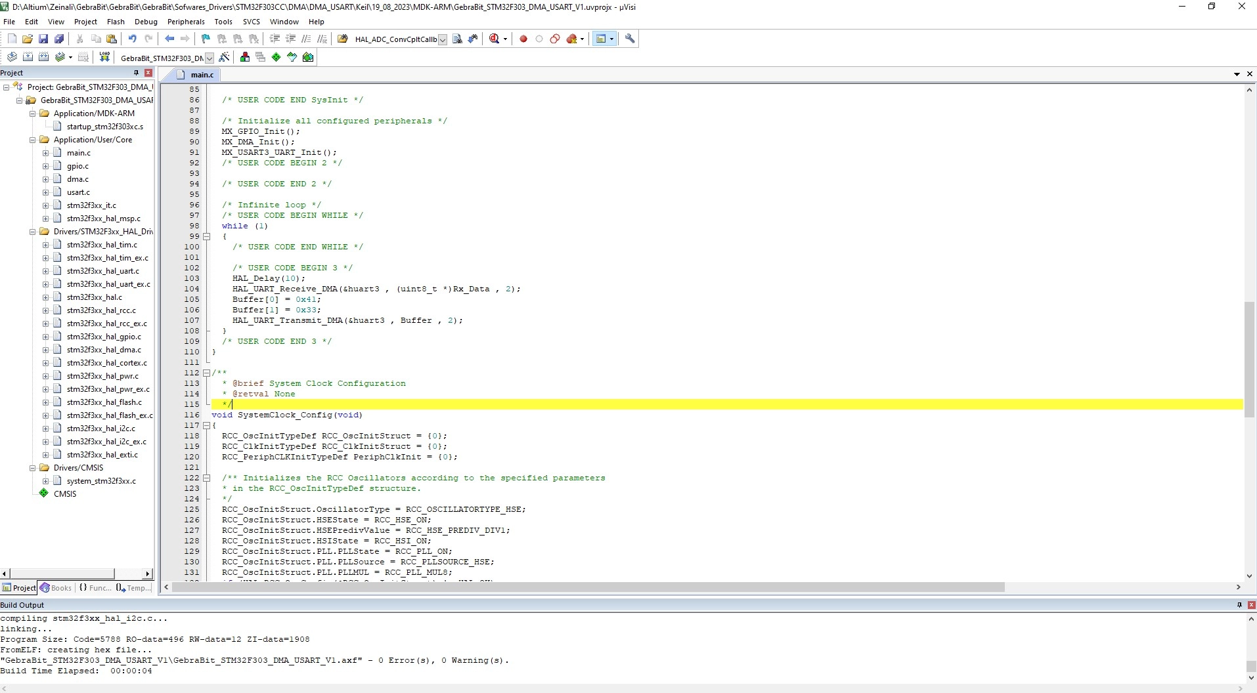The width and height of the screenshot is (1257, 693).
Task: Open the debug session dropdown arrow
Action: pos(505,39)
